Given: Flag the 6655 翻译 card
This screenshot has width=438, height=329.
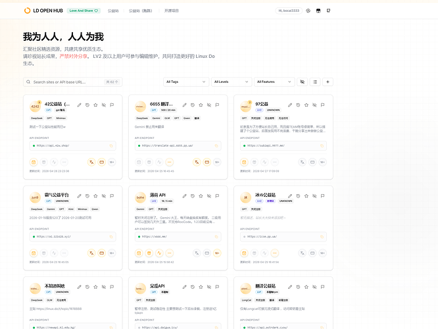Looking at the screenshot, I should point(217,105).
